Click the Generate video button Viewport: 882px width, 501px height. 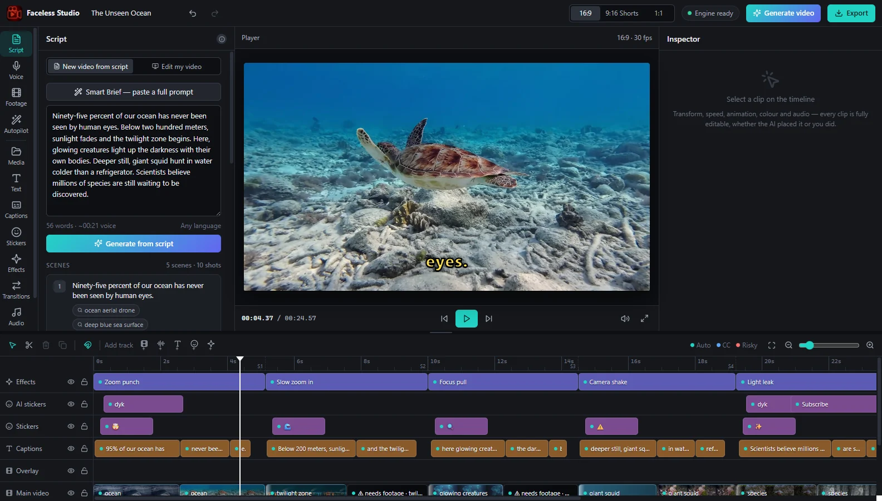click(783, 13)
